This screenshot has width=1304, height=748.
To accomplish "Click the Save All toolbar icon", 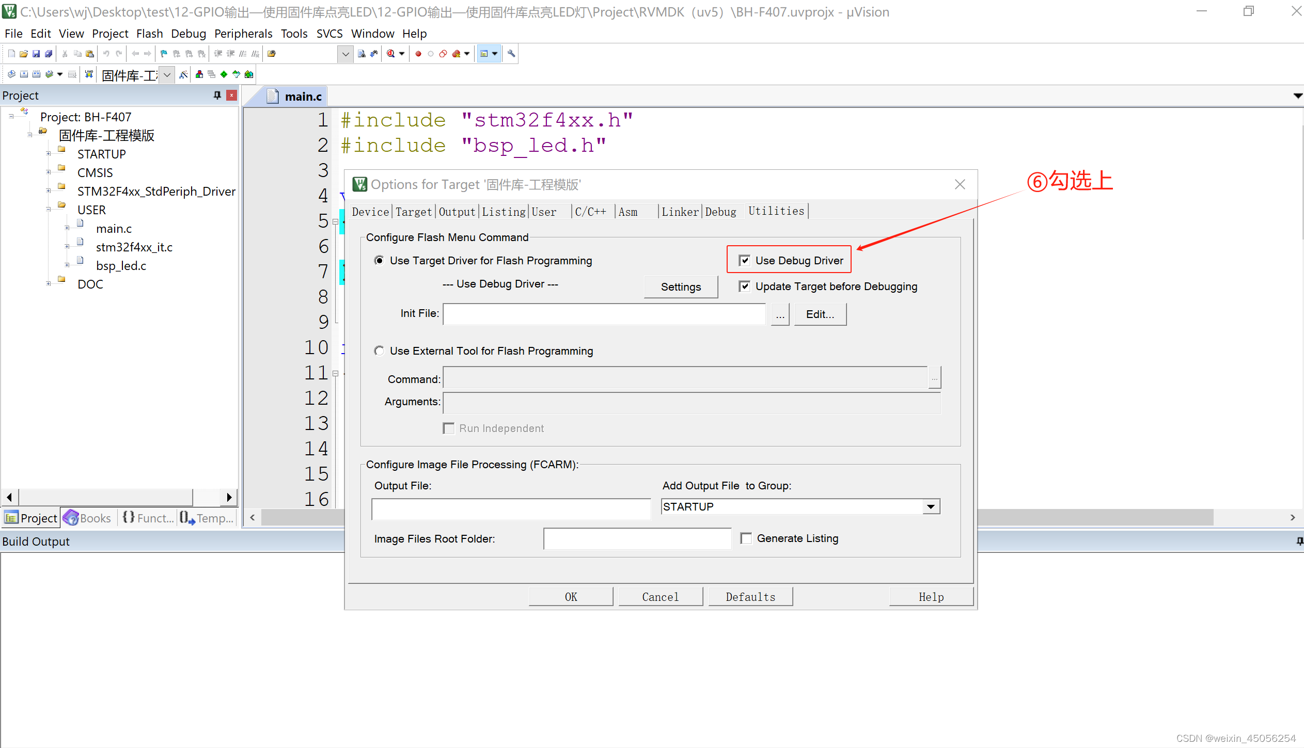I will [x=49, y=54].
